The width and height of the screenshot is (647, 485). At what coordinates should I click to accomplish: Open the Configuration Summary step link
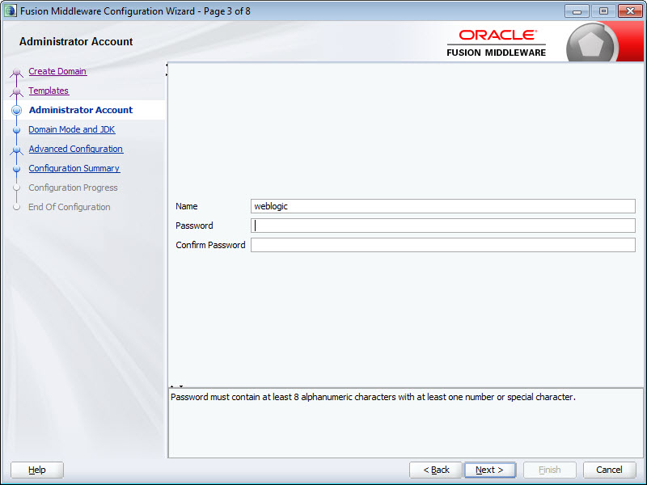(74, 168)
